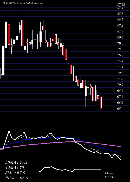Click the 5MA : 67.8 readout
This screenshot has width=130, height=182.
(15, 173)
